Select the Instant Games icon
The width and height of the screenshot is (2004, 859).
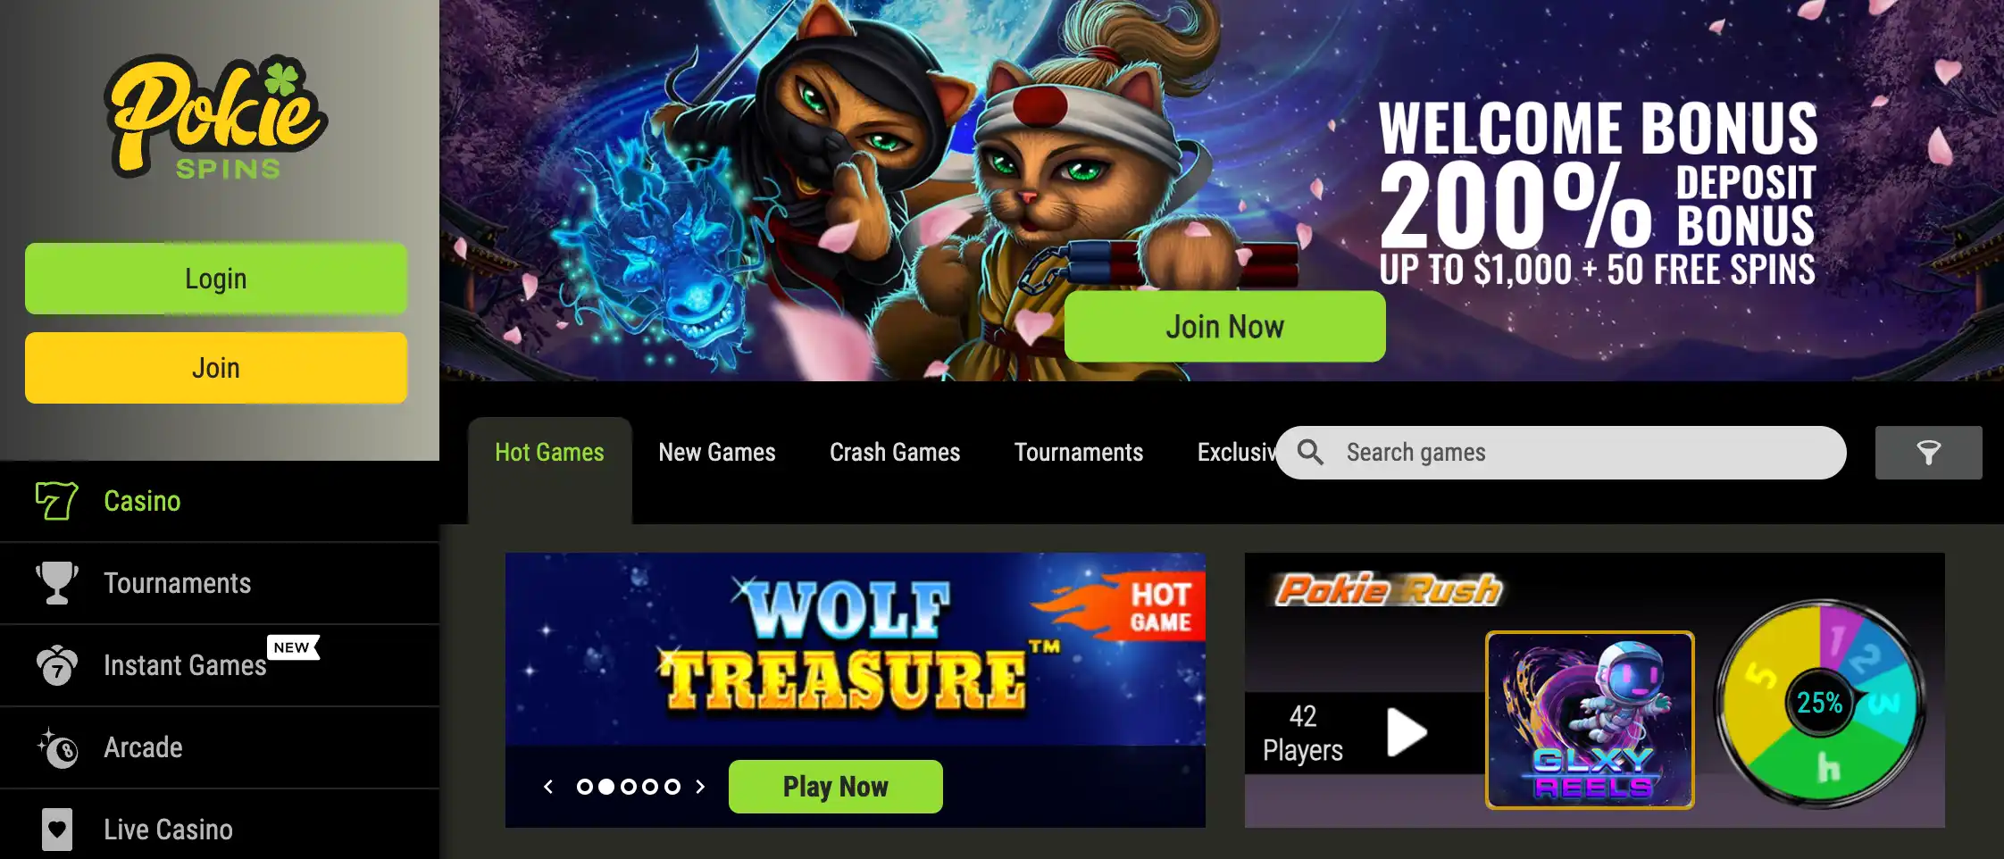click(57, 665)
